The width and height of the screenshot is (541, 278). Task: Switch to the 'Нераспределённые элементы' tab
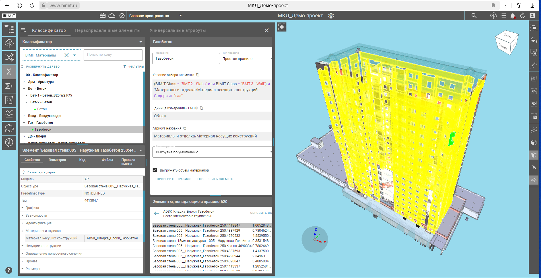tap(108, 30)
